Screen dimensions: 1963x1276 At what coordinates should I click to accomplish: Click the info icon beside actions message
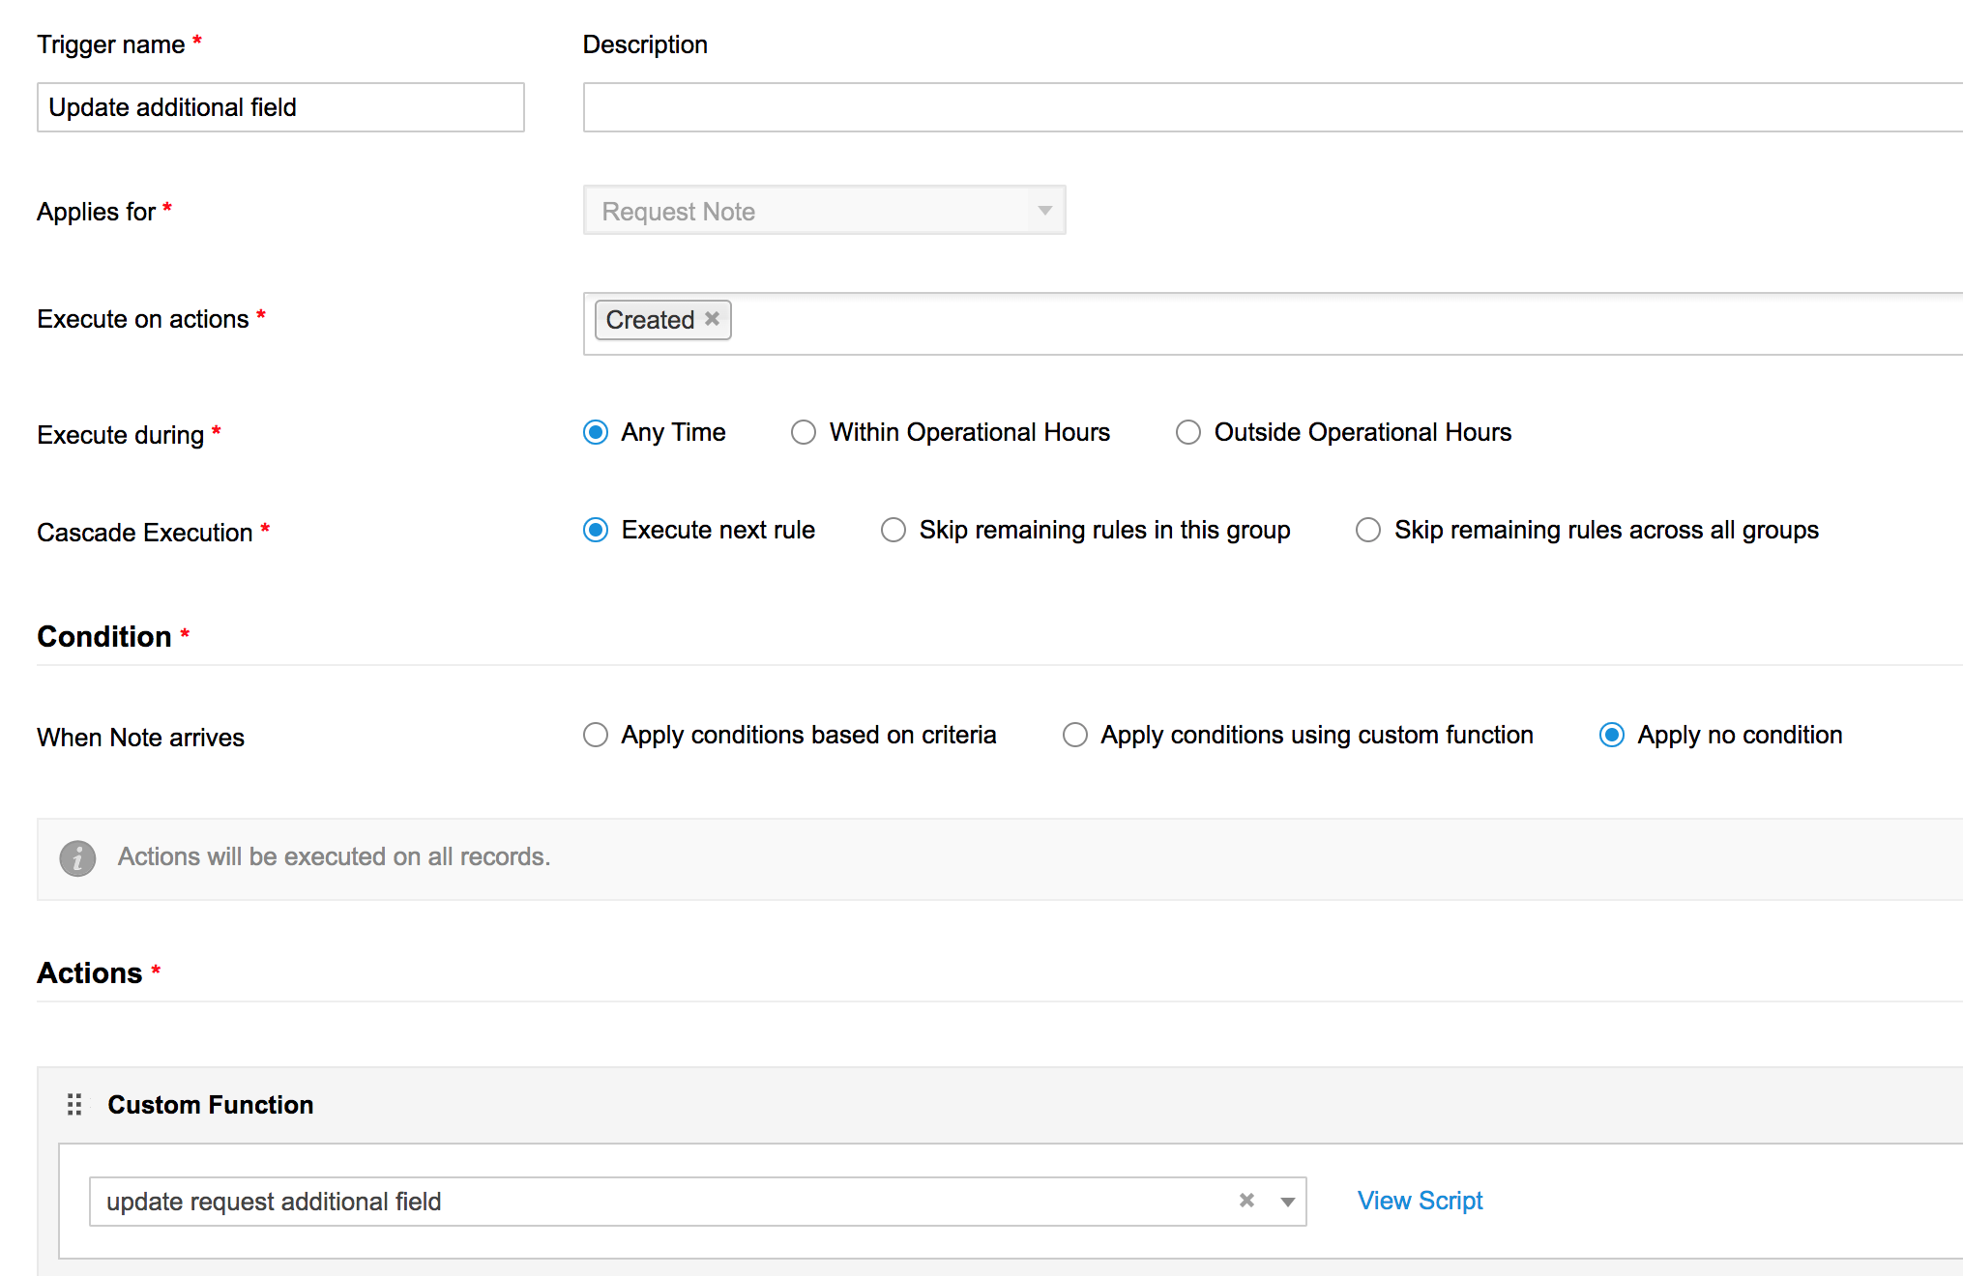pyautogui.click(x=77, y=857)
